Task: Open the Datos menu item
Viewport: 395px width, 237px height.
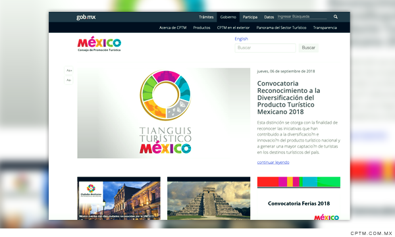Action: pos(269,17)
